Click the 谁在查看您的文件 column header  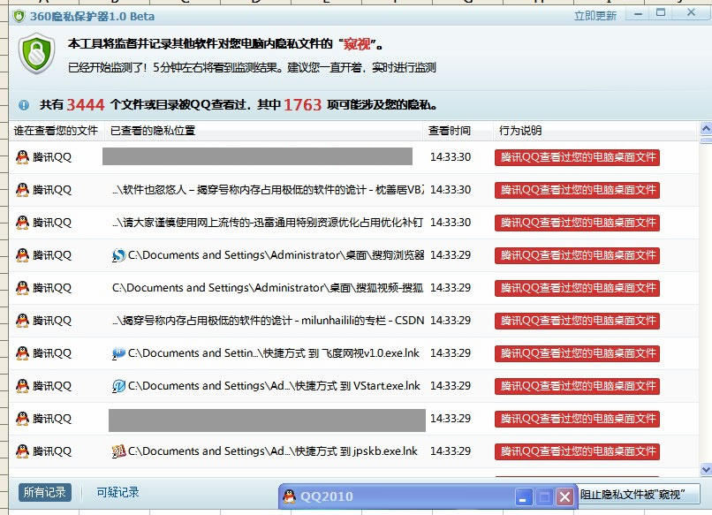pyautogui.click(x=56, y=131)
